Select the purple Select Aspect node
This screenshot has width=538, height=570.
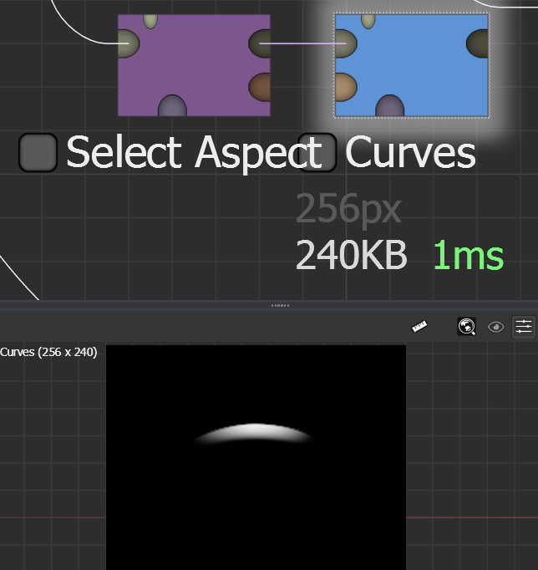(x=194, y=65)
